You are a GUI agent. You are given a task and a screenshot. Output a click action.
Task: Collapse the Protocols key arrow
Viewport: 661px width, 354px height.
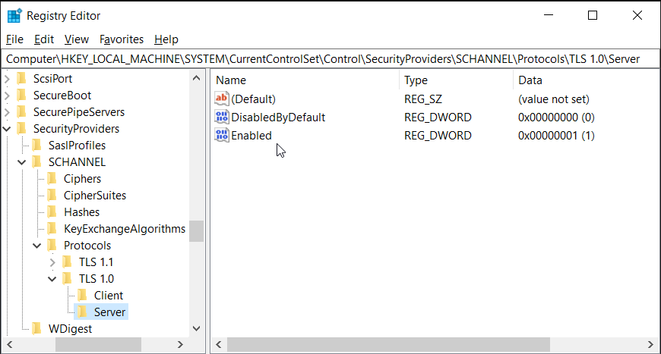point(36,246)
